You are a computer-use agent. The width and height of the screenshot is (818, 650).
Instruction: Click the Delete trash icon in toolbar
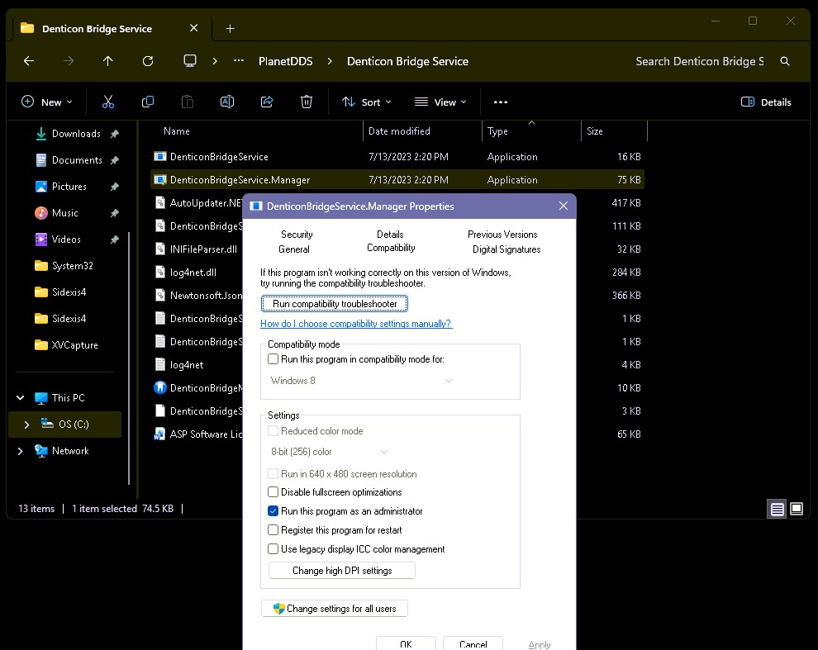[x=307, y=102]
